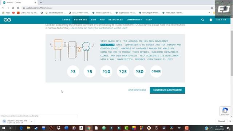Open the Red Carbon Fiber bookmark
This screenshot has width=233, height=131.
173,13
